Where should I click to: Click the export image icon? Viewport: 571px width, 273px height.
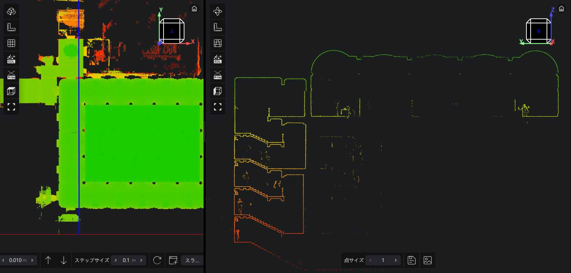point(428,260)
